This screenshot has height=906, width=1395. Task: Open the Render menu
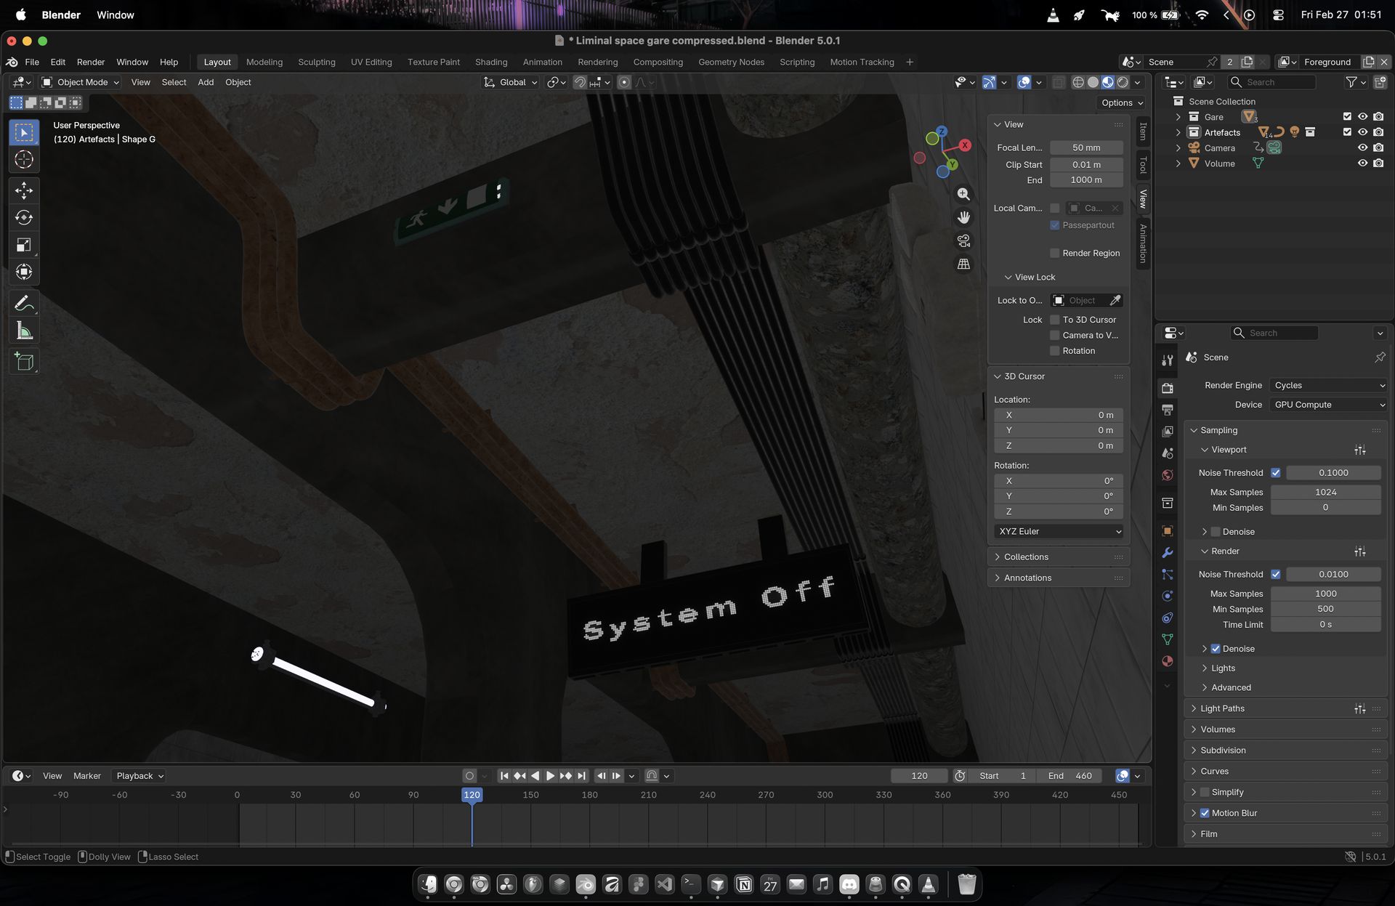(x=91, y=62)
